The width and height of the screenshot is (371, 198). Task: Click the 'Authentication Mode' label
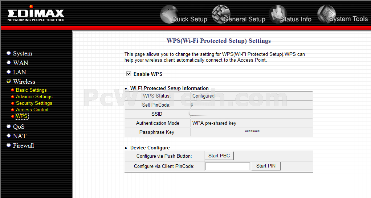coord(158,123)
